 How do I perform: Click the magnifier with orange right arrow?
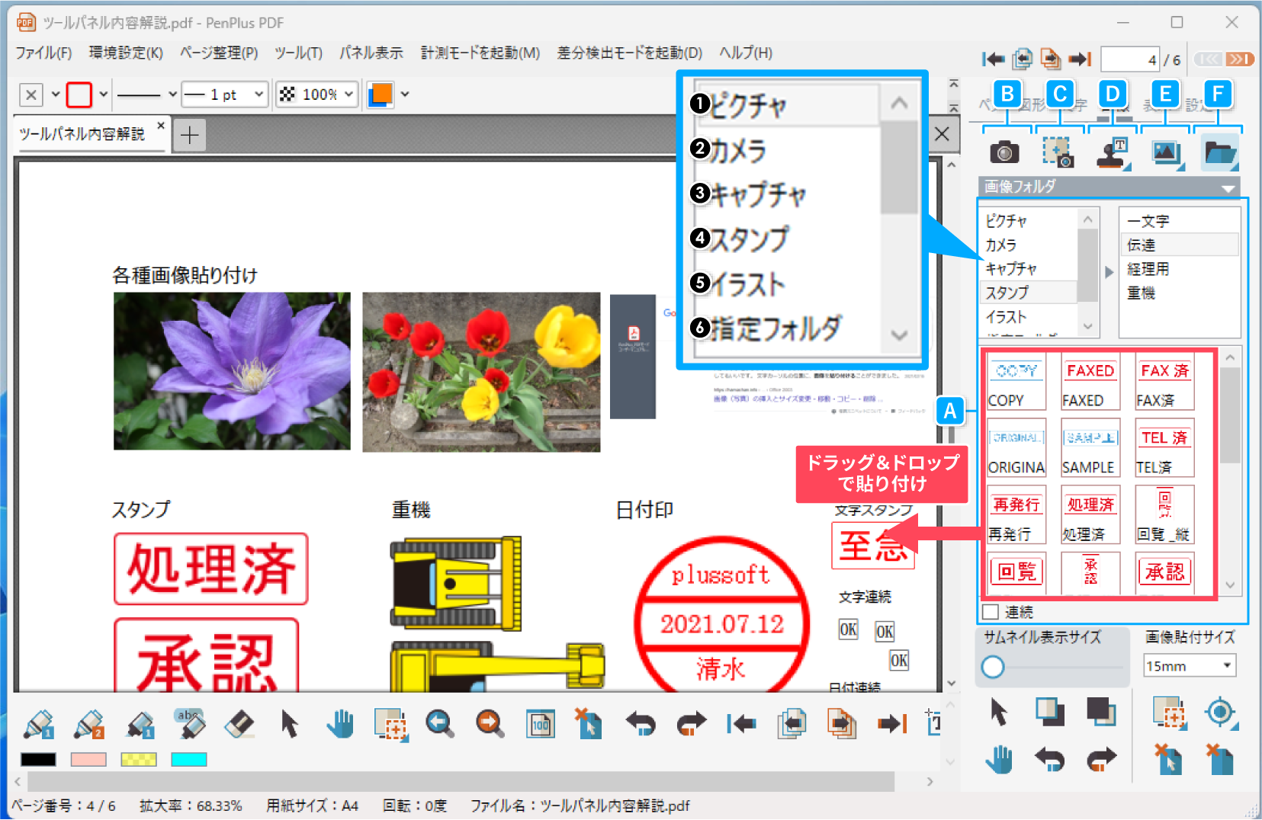coord(490,724)
